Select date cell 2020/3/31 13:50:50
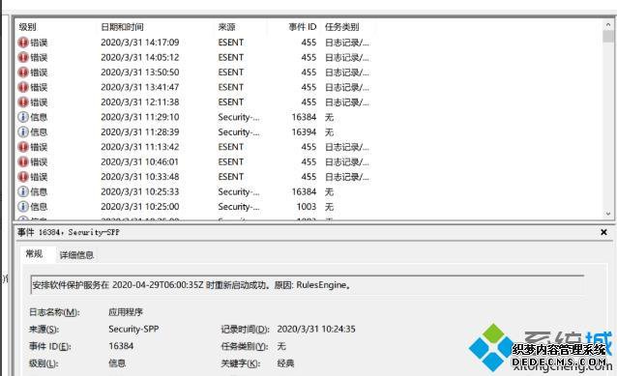The width and height of the screenshot is (617, 376). pos(139,72)
